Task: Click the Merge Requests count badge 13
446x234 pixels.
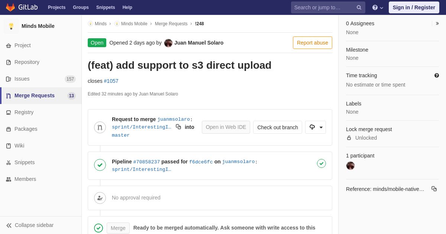Action: click(x=71, y=96)
